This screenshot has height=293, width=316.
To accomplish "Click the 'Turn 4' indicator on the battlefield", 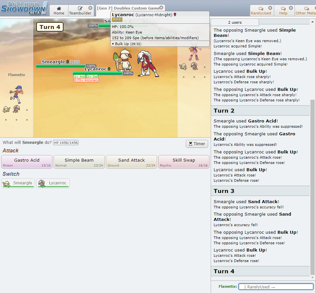I will pyautogui.click(x=50, y=27).
